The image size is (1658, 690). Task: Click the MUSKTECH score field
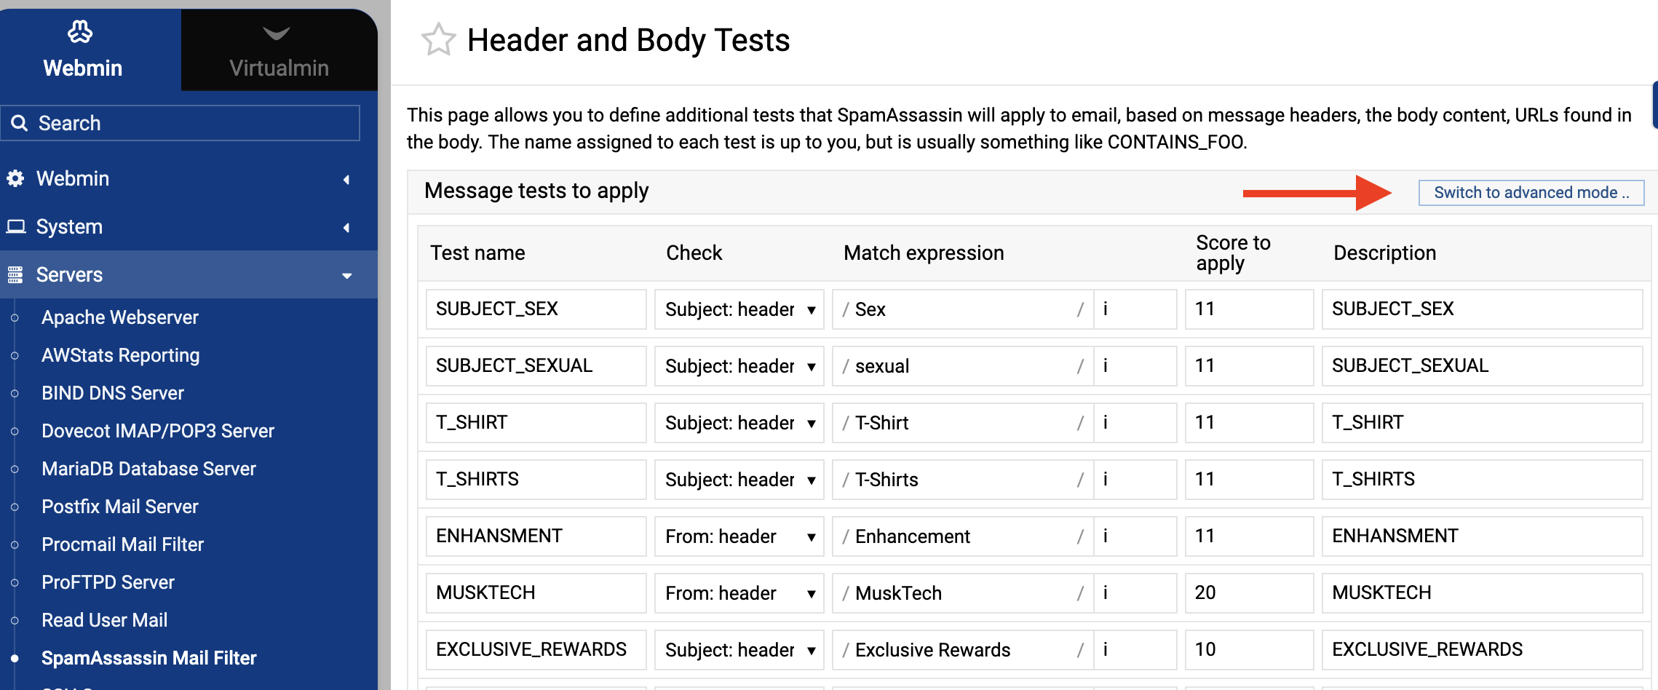pyautogui.click(x=1248, y=593)
